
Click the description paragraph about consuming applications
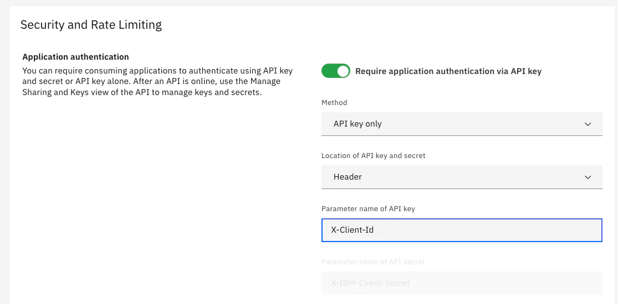(x=157, y=82)
